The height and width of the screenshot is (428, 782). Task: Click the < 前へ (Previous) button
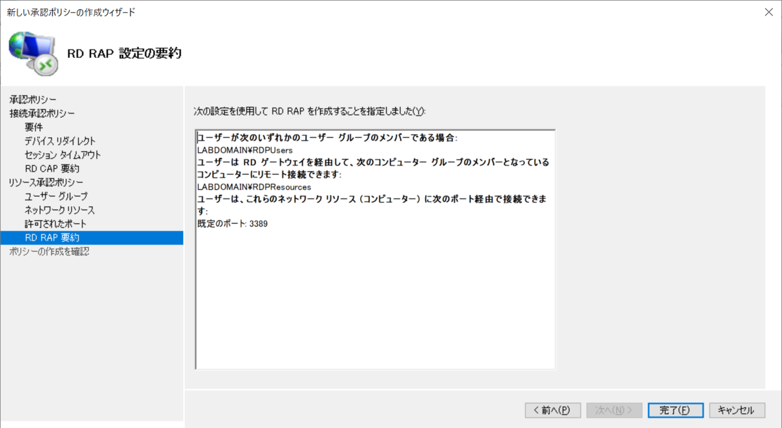coord(553,410)
